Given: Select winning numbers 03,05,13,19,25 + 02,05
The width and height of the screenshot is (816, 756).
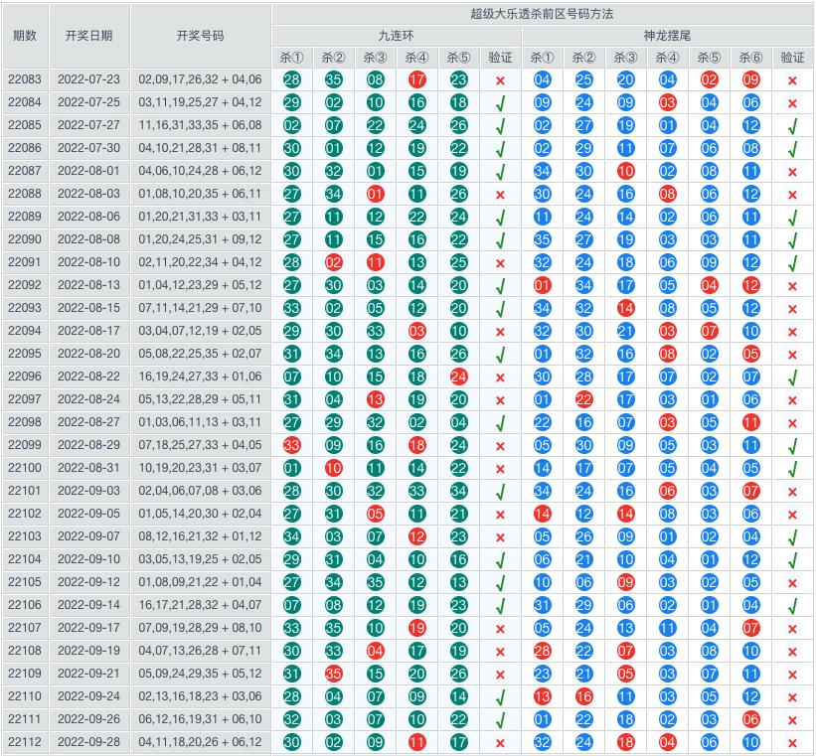Looking at the screenshot, I should point(201,559).
